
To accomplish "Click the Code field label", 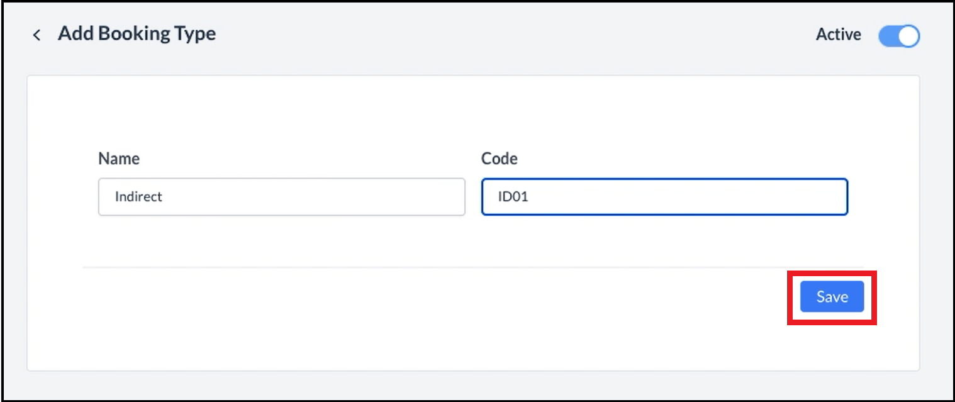I will click(499, 159).
